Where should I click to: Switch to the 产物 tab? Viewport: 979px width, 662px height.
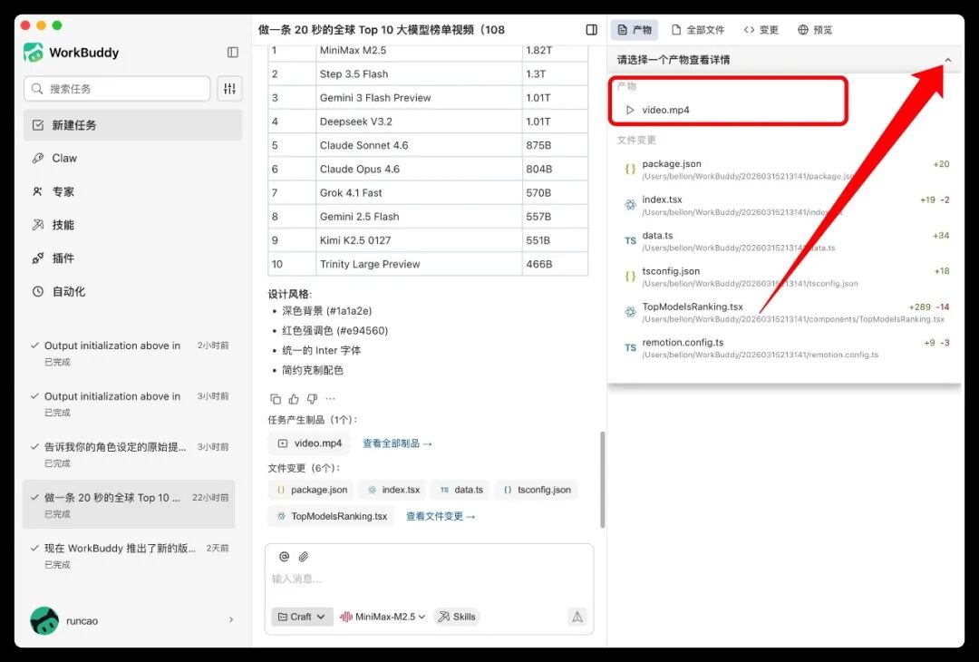[x=635, y=30]
